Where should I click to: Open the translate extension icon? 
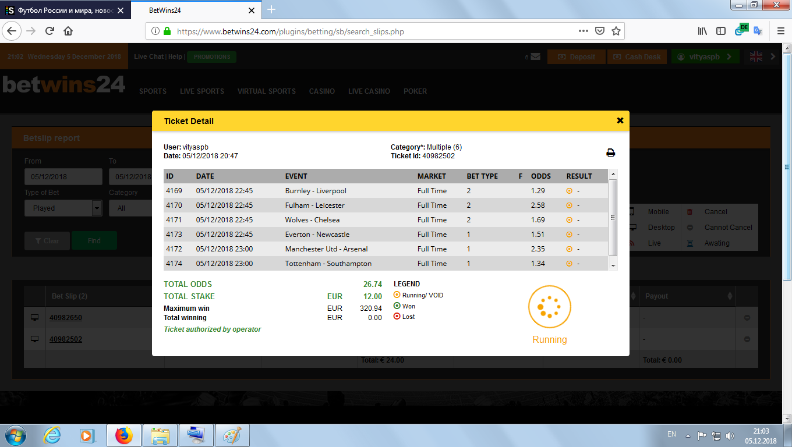point(758,31)
